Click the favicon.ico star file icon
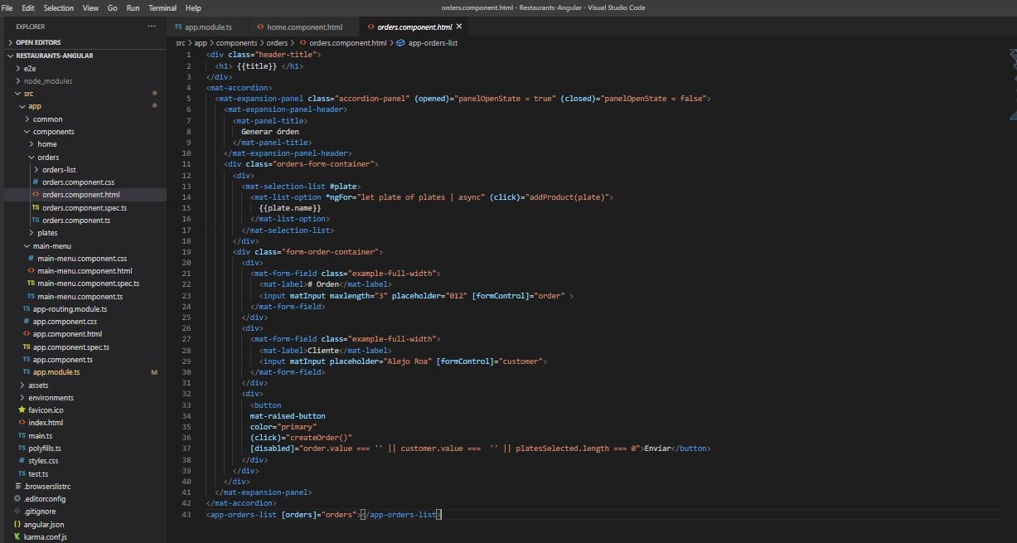This screenshot has width=1017, height=543. [22, 410]
